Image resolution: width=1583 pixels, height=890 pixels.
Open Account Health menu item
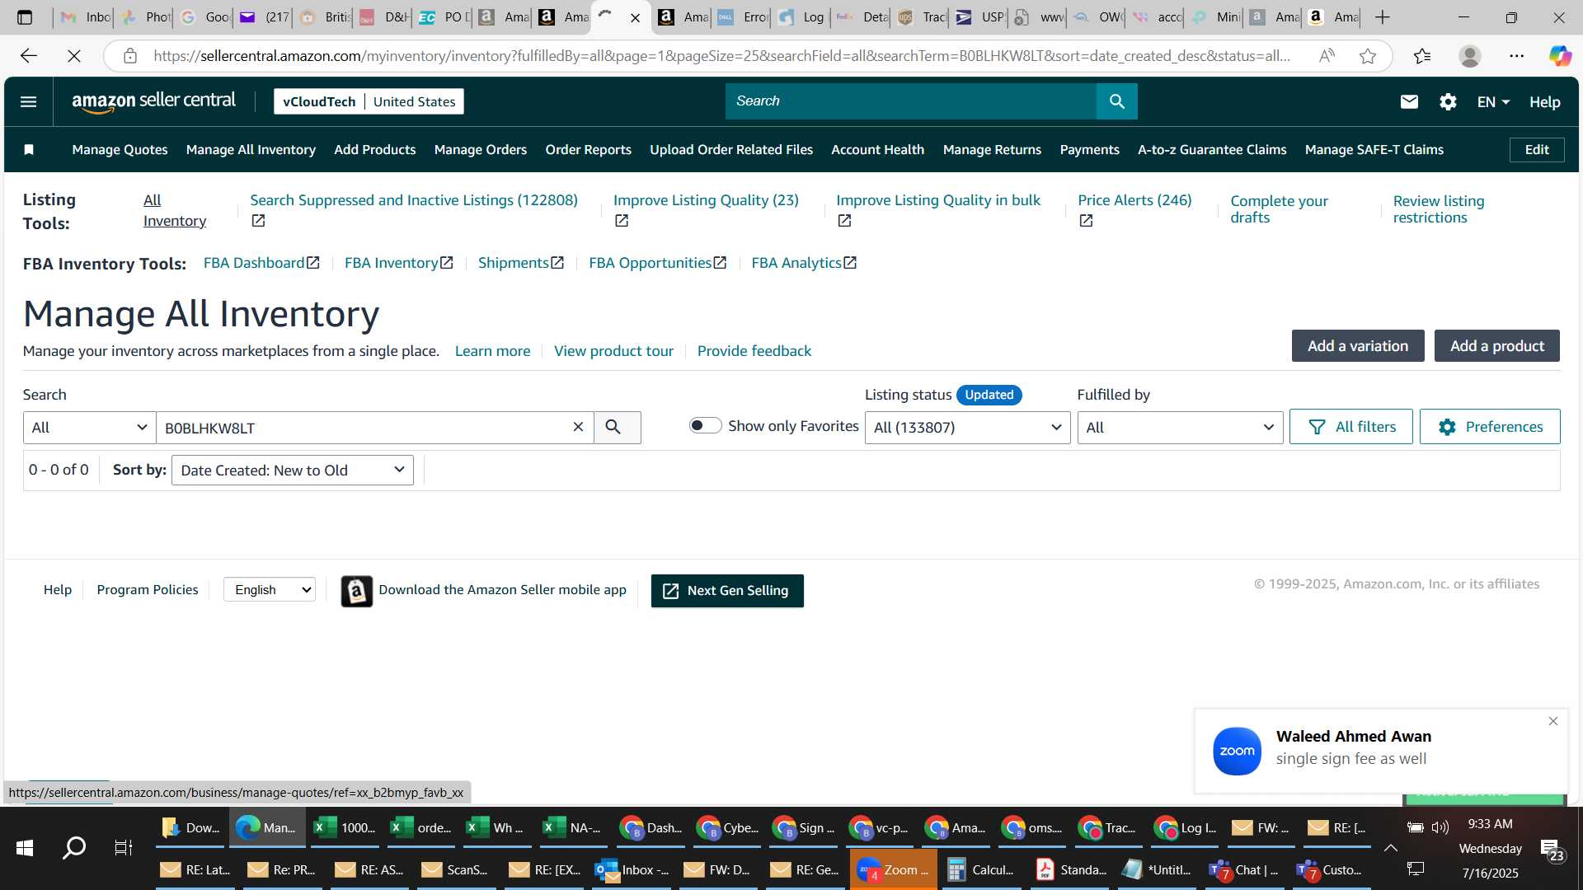(x=877, y=149)
